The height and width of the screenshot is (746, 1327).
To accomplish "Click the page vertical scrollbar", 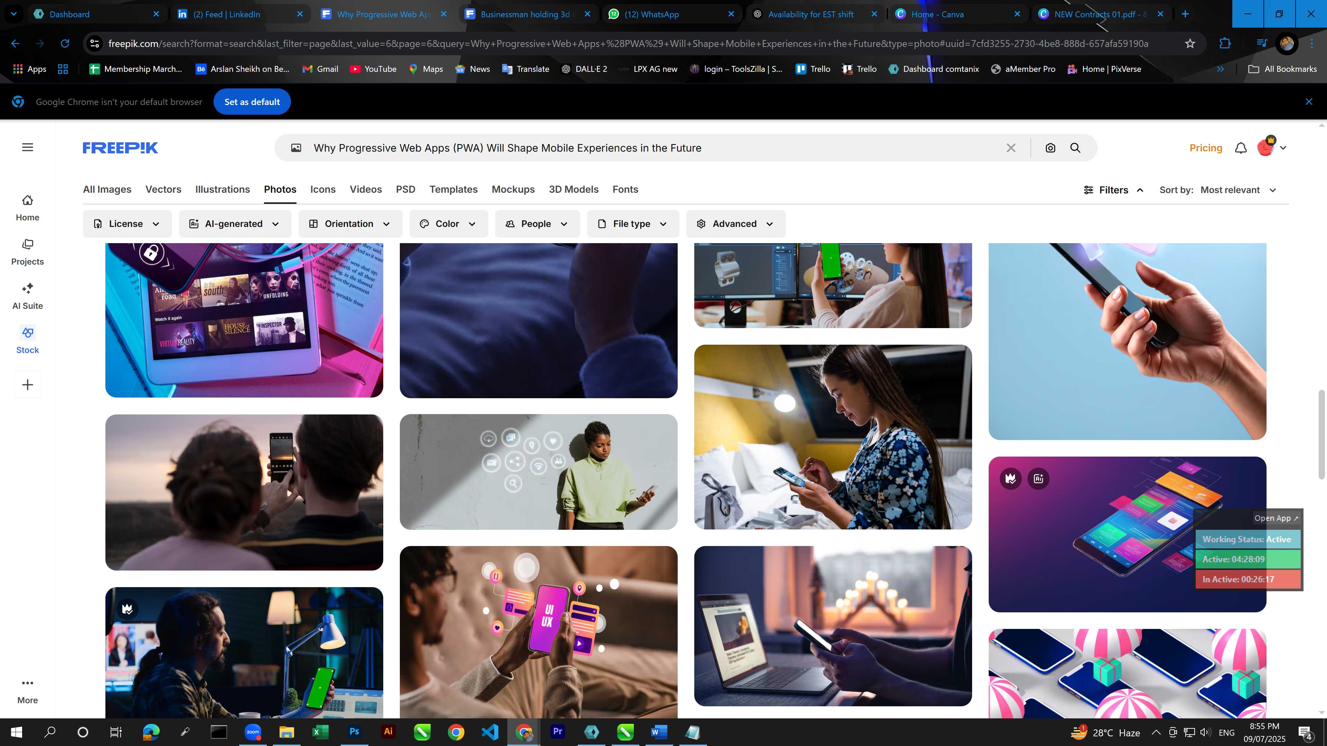I will (x=1321, y=435).
